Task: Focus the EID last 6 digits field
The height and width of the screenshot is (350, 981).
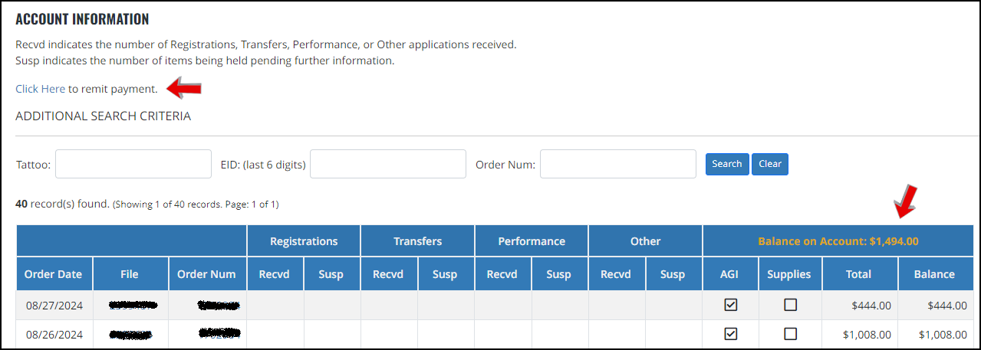Action: pos(388,164)
